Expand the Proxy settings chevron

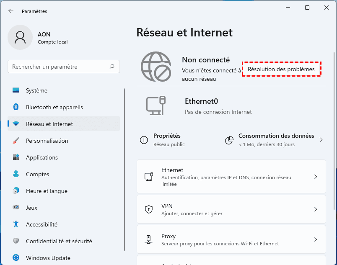pos(316,239)
